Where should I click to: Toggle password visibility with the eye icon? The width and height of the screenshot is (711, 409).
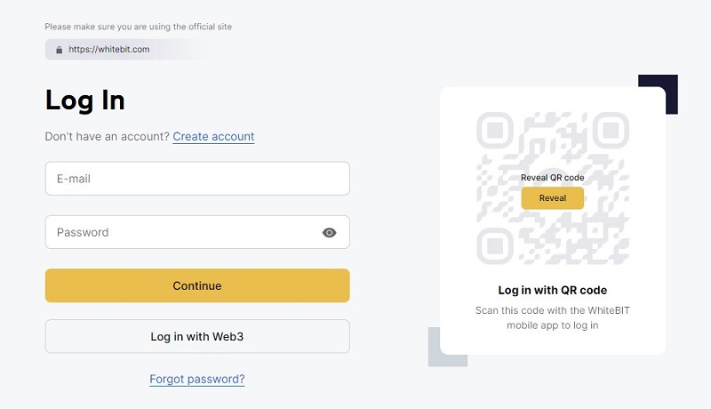[x=329, y=233]
